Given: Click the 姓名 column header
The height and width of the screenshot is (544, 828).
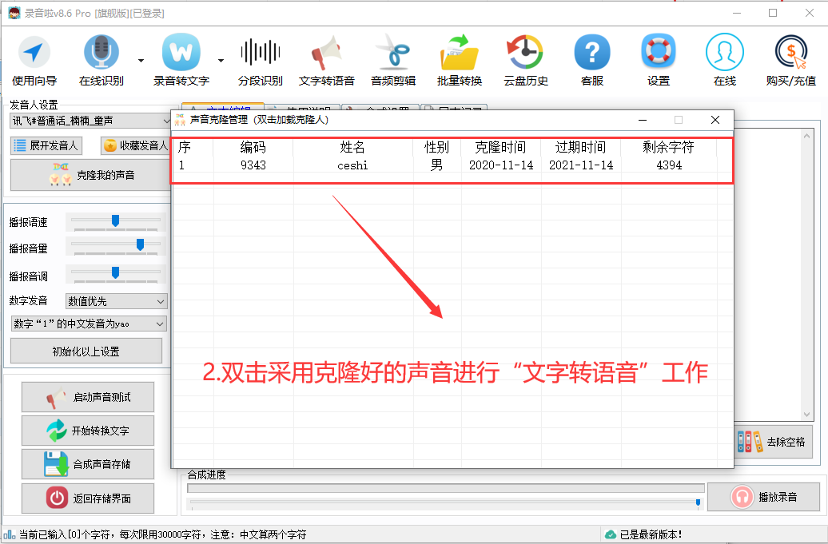Looking at the screenshot, I should (352, 147).
